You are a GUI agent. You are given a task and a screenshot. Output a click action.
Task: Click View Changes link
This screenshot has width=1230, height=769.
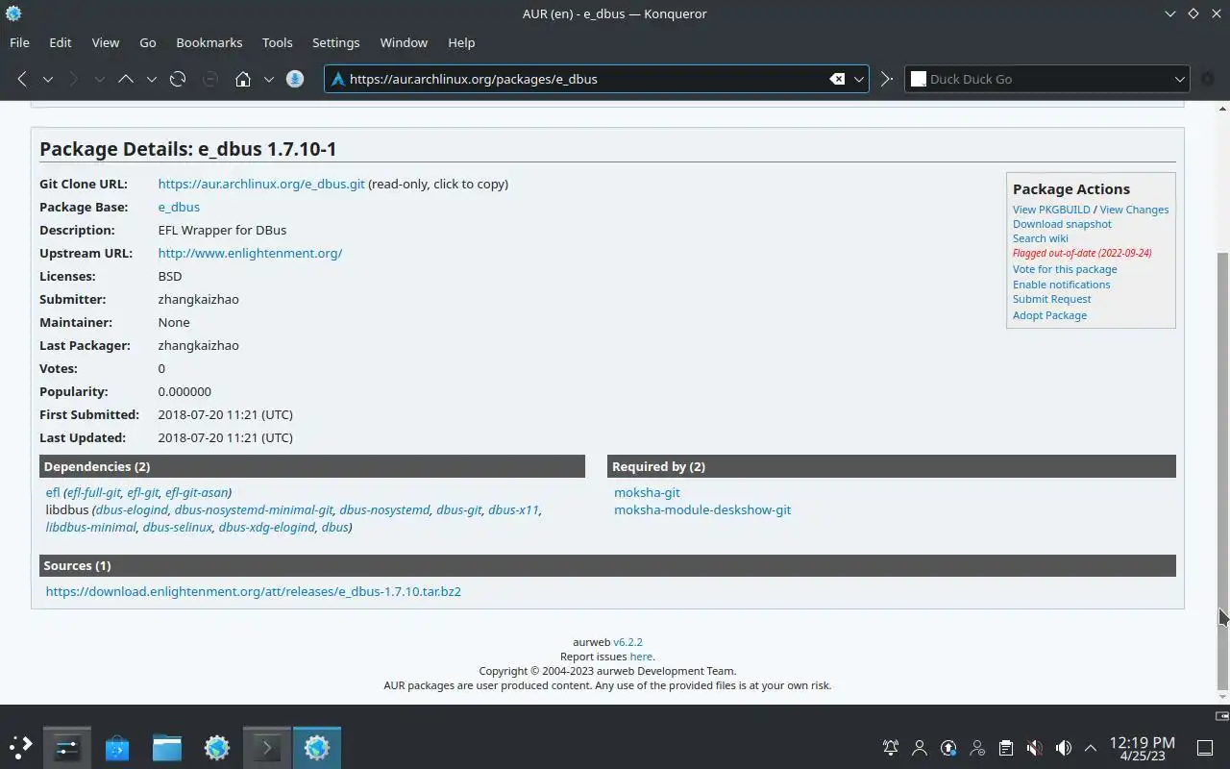(1134, 210)
